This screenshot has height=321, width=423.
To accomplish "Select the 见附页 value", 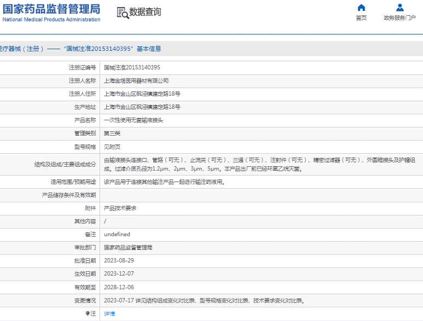I will [112, 147].
